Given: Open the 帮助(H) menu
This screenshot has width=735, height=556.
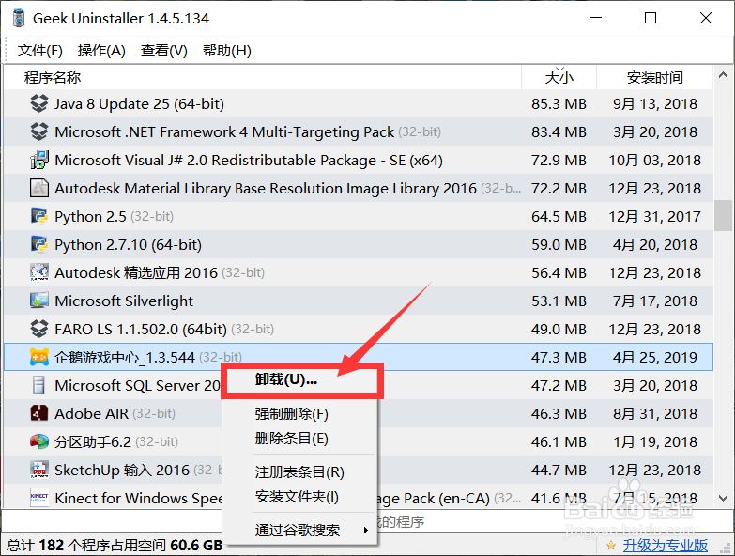Looking at the screenshot, I should (227, 50).
